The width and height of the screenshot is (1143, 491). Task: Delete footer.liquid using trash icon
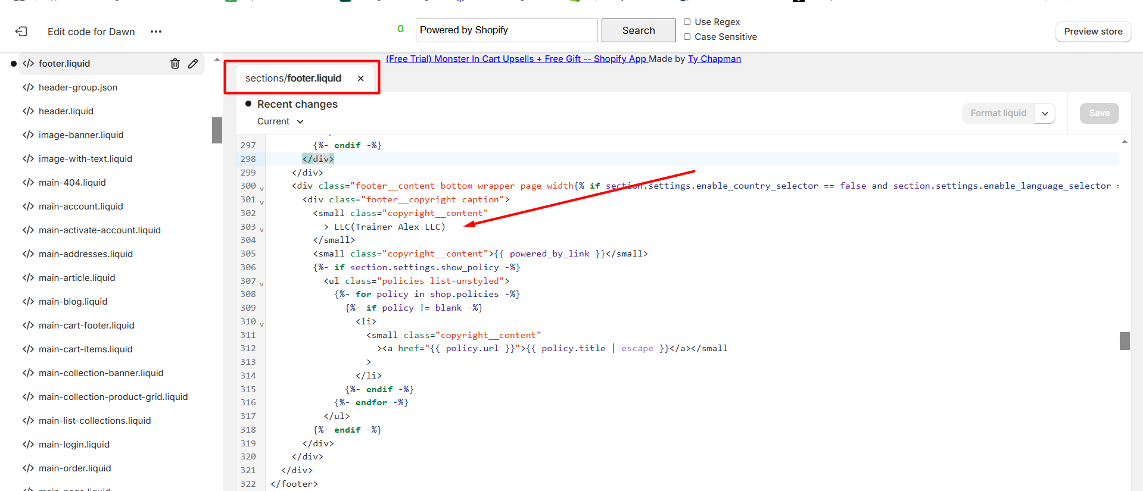tap(175, 64)
